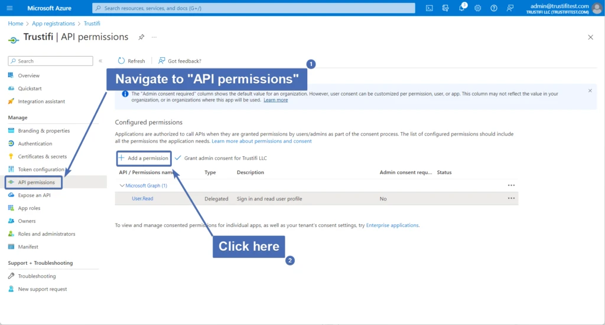The height and width of the screenshot is (325, 605).
Task: Open Learn more about permissions and consent
Action: (262, 142)
